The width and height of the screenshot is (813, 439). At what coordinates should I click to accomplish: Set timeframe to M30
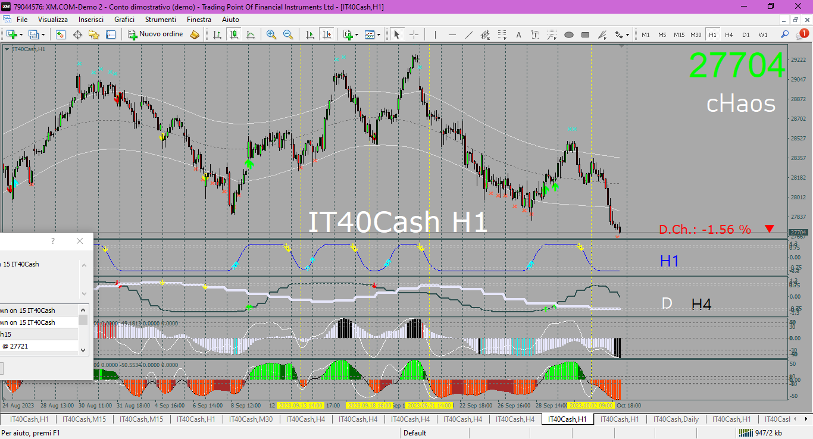[x=696, y=35]
